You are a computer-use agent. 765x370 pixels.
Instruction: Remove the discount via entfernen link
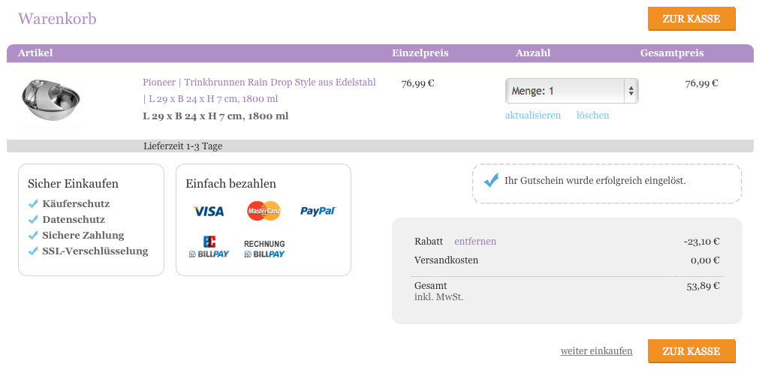[475, 242]
